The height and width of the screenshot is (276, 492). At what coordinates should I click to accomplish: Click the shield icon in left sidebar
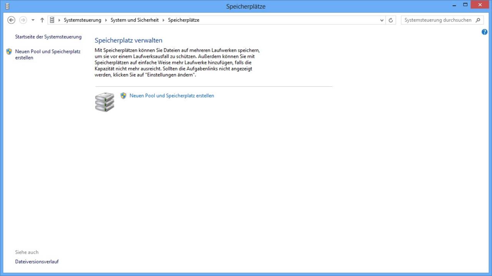(9, 51)
